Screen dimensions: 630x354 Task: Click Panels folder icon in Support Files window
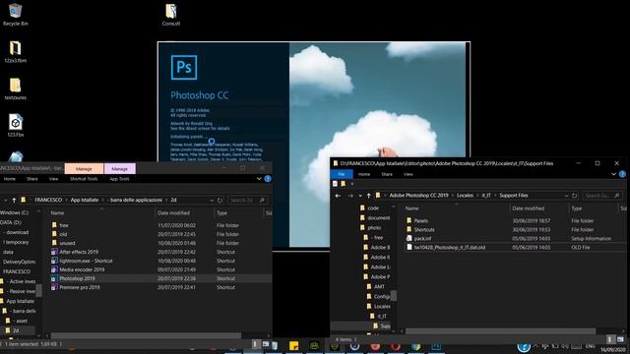pyautogui.click(x=409, y=220)
